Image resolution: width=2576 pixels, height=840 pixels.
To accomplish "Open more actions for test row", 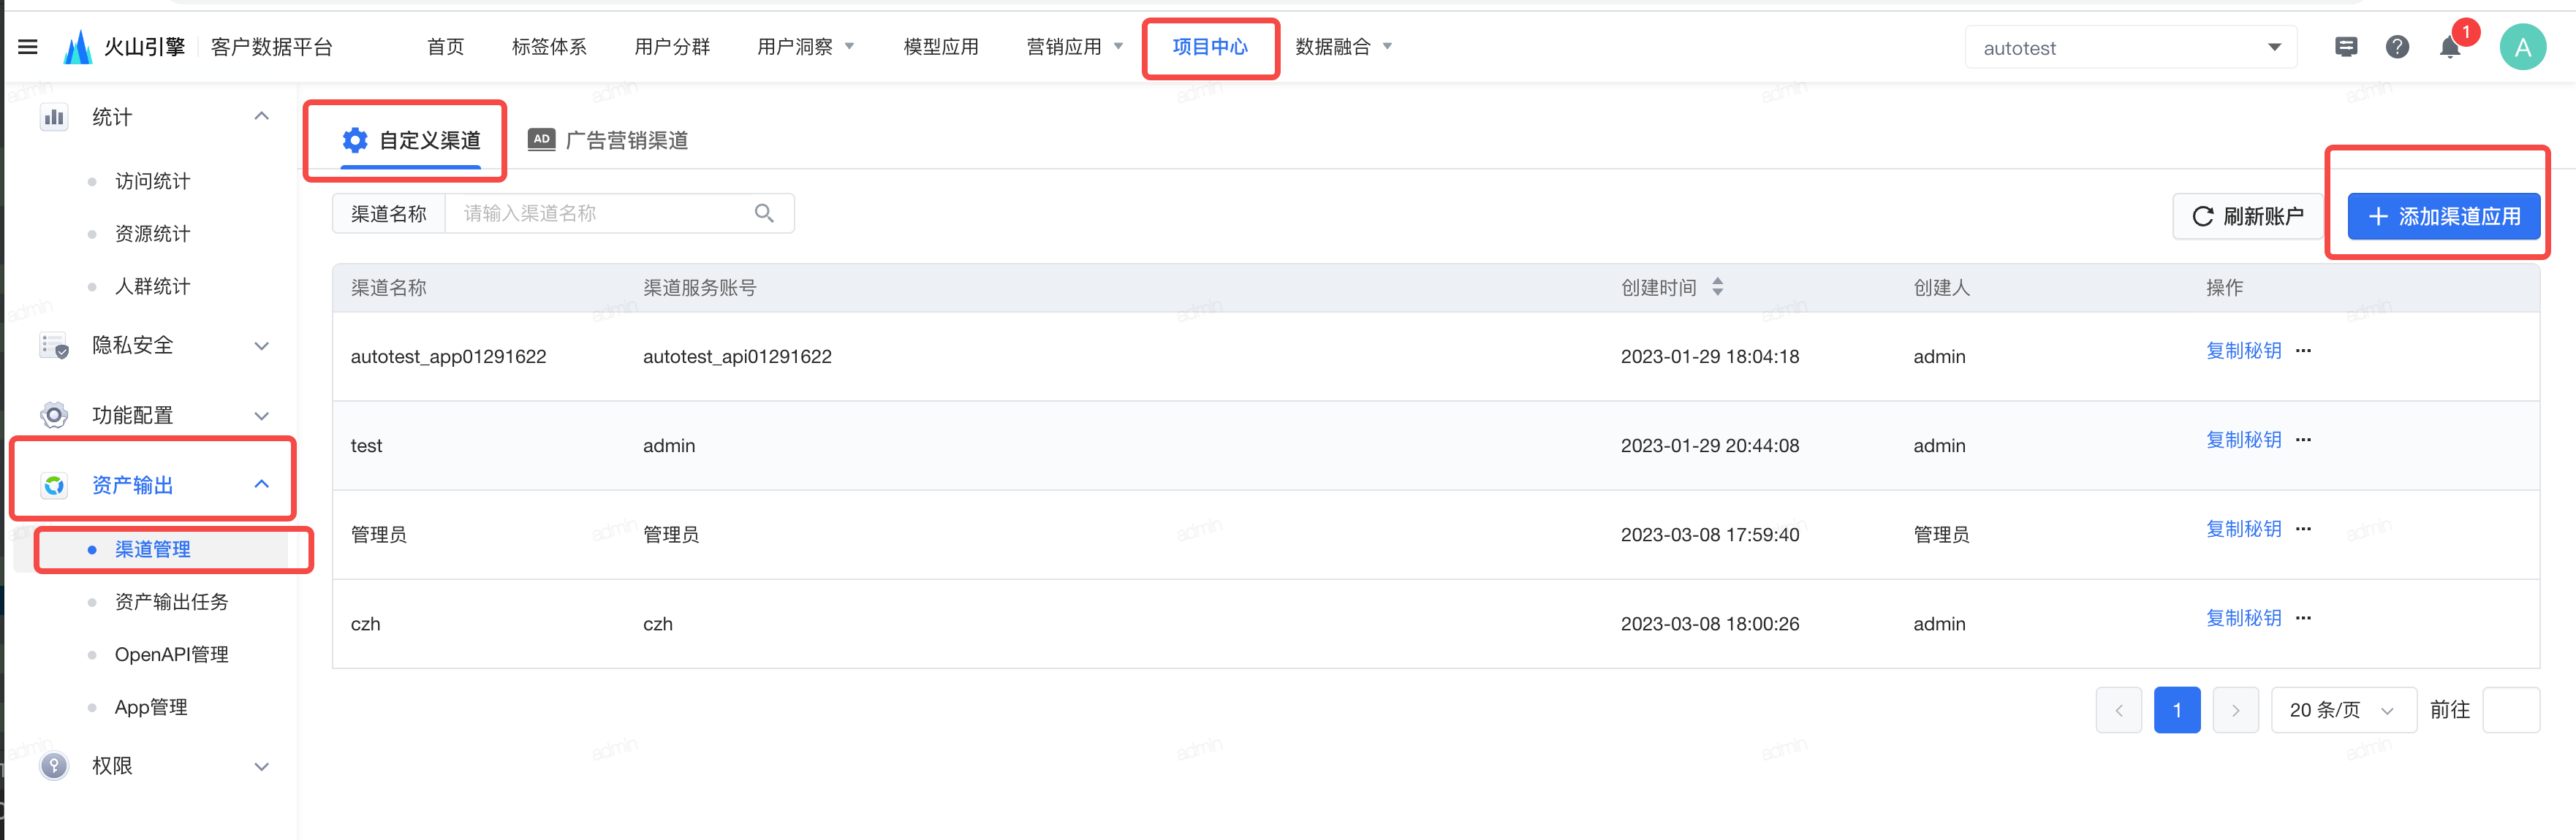I will [2303, 440].
